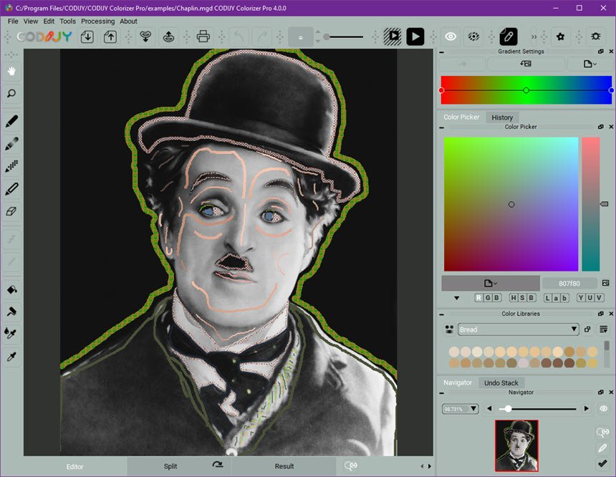The height and width of the screenshot is (477, 616).
Task: Select the Lab color mode
Action: pos(556,298)
